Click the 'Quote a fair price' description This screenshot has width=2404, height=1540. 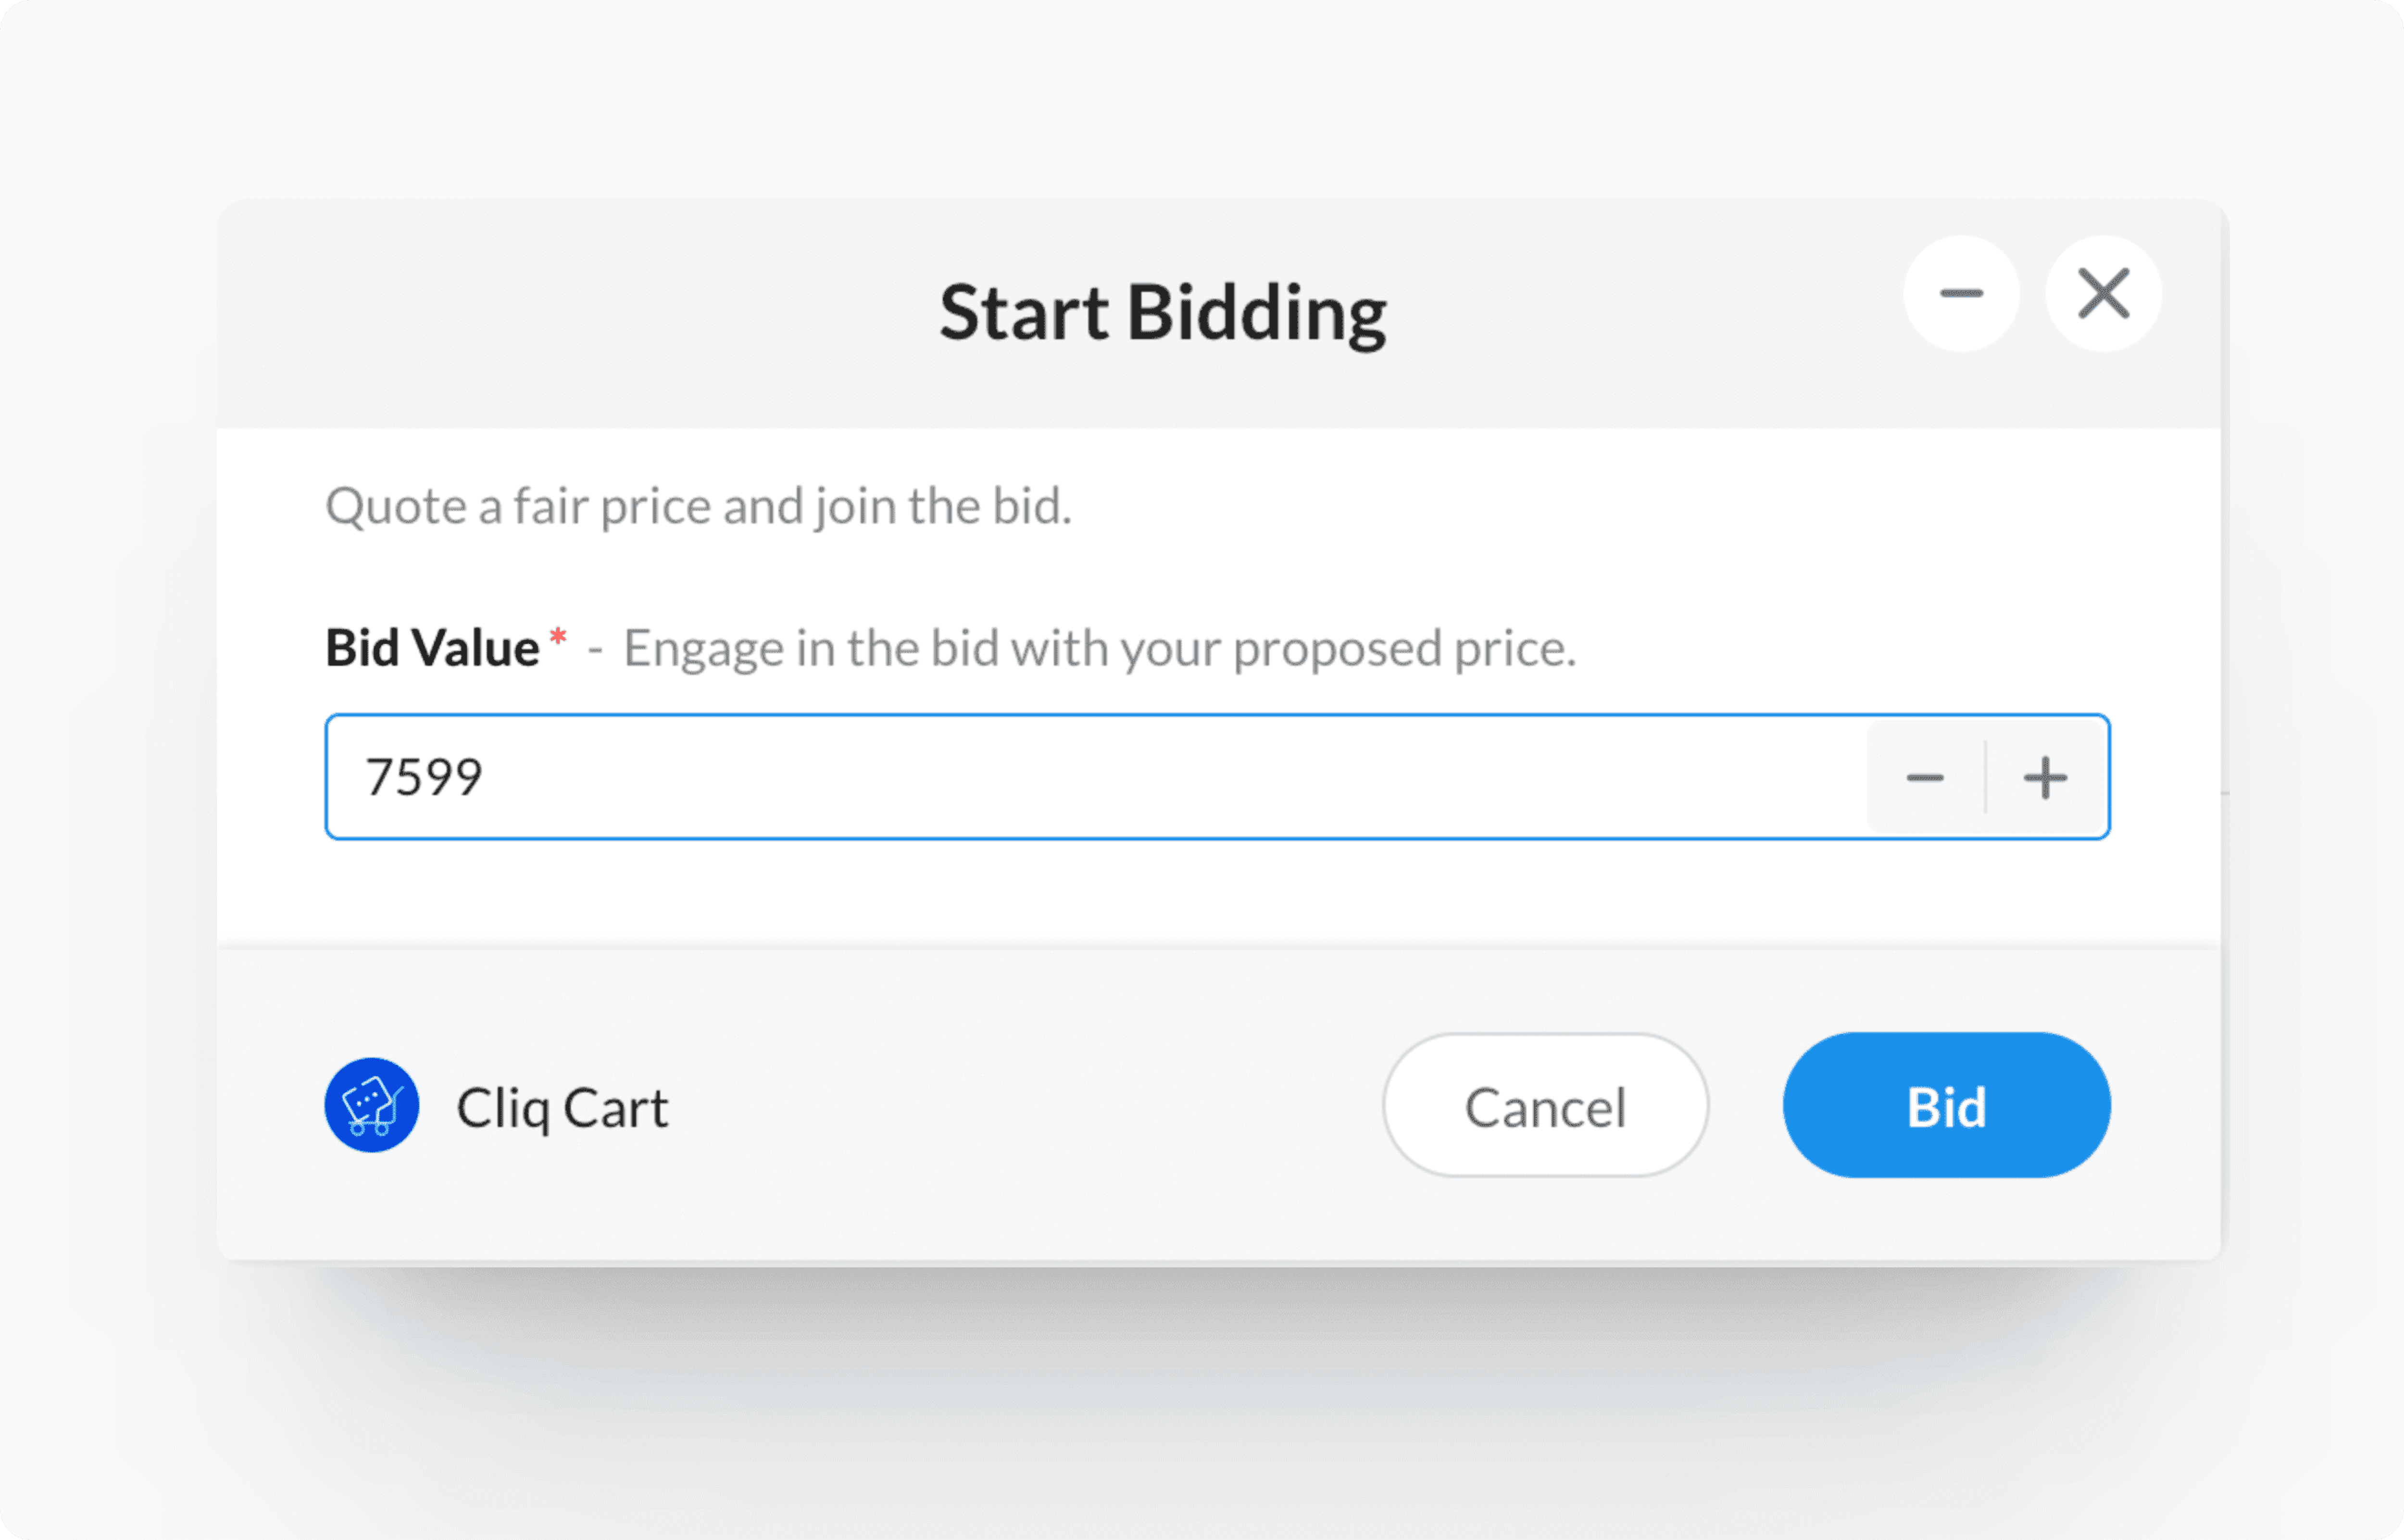698,506
